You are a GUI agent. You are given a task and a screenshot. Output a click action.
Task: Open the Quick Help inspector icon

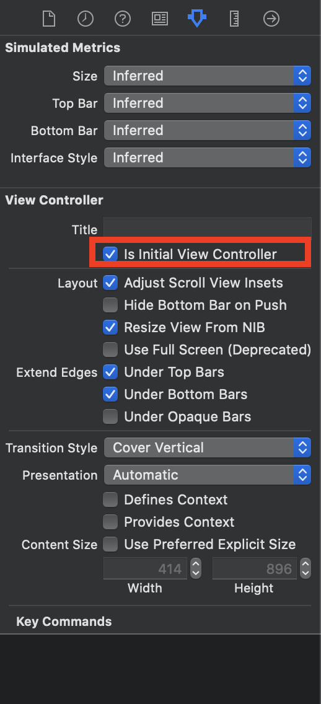[x=123, y=19]
